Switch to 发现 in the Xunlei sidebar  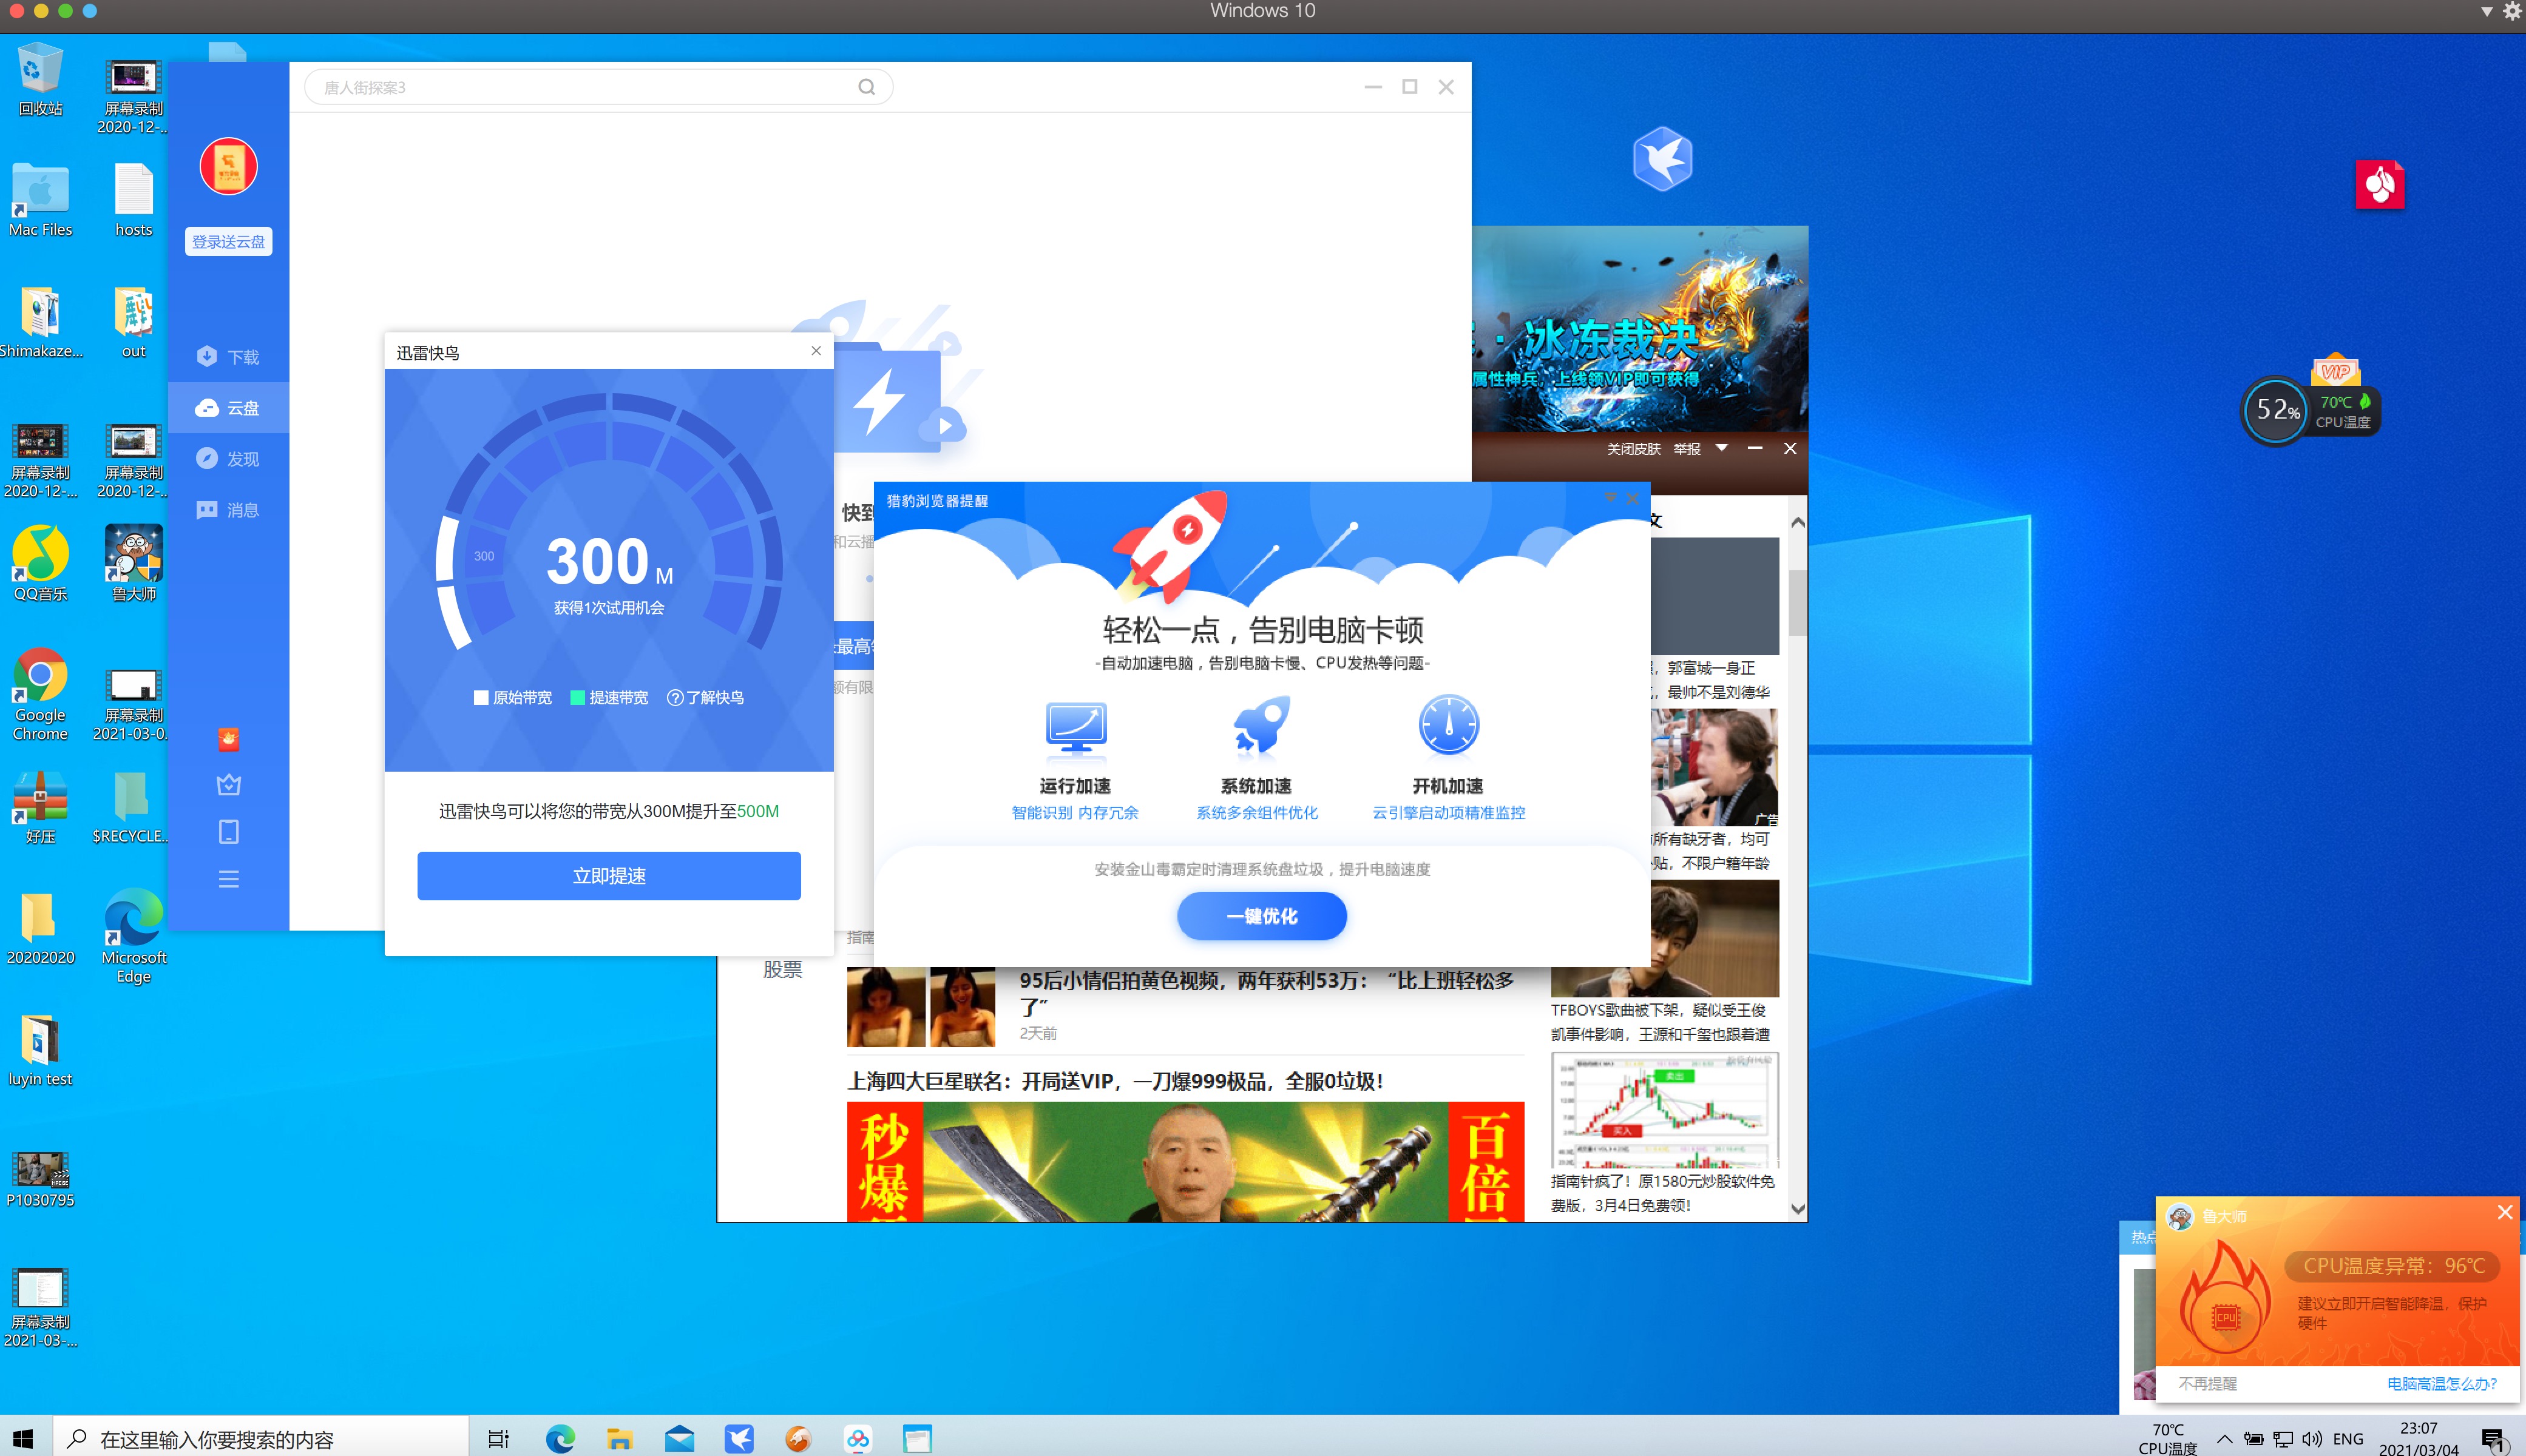[228, 458]
